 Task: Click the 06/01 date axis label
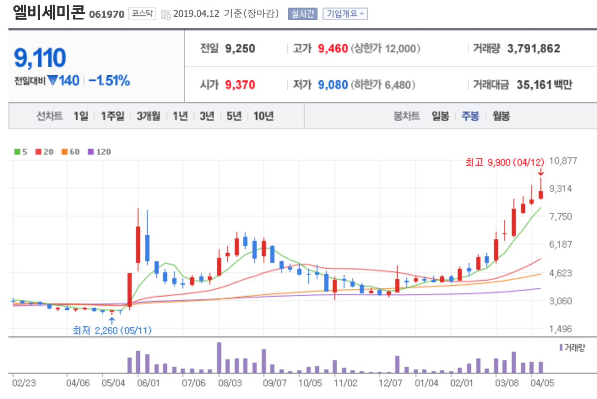pos(149,383)
